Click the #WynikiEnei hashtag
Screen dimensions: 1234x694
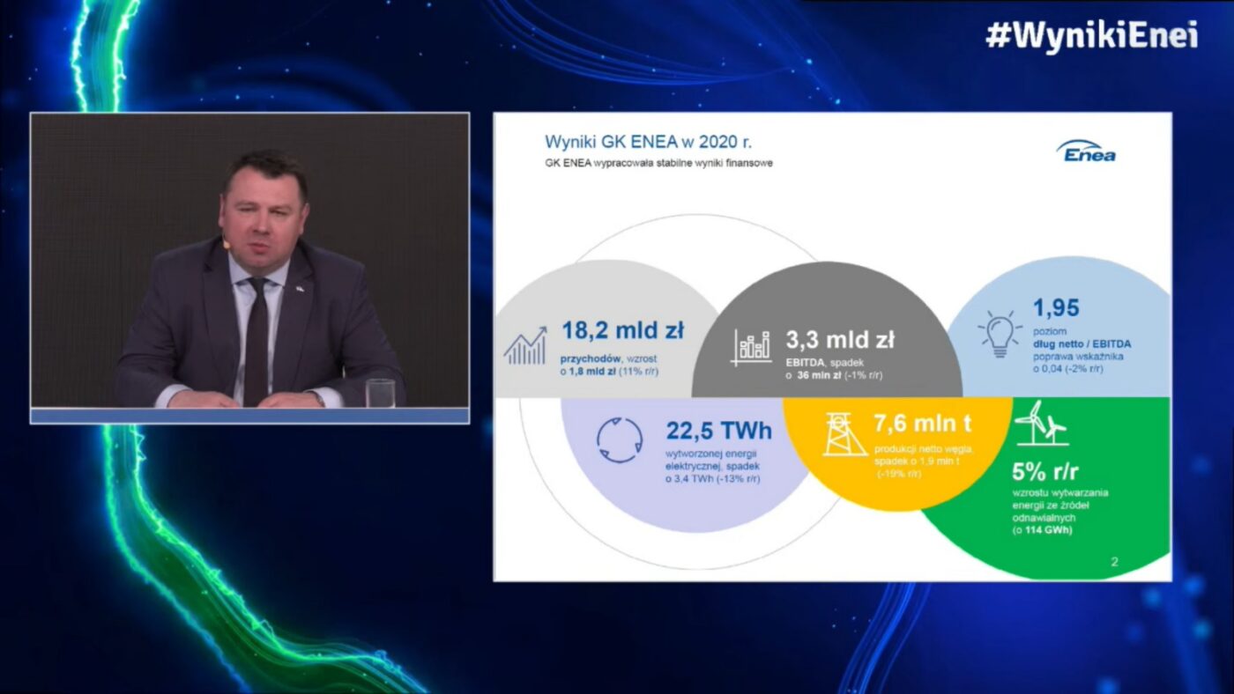pos(1091,35)
